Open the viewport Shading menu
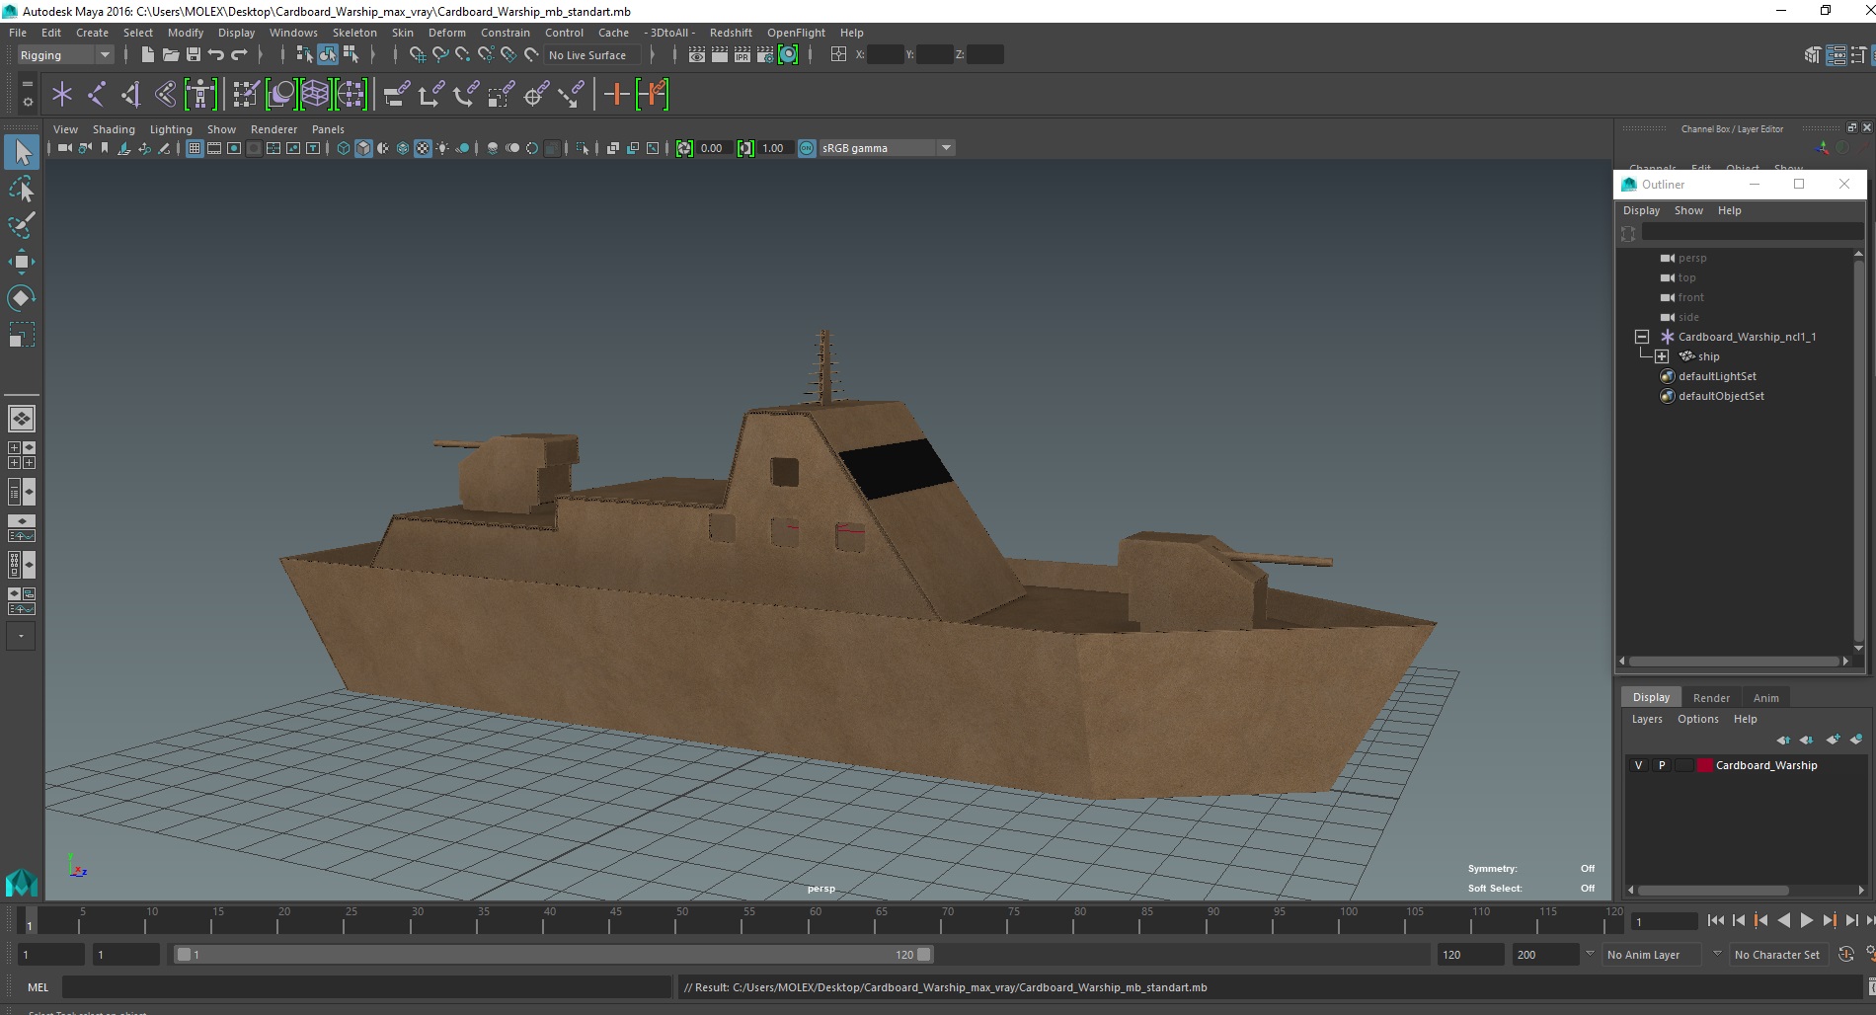 tap(114, 129)
